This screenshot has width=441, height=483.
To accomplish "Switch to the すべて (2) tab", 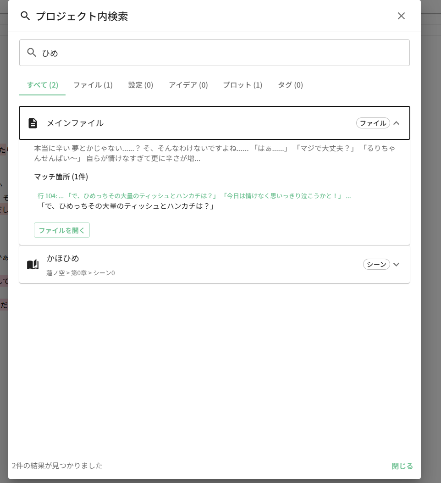I will point(42,85).
